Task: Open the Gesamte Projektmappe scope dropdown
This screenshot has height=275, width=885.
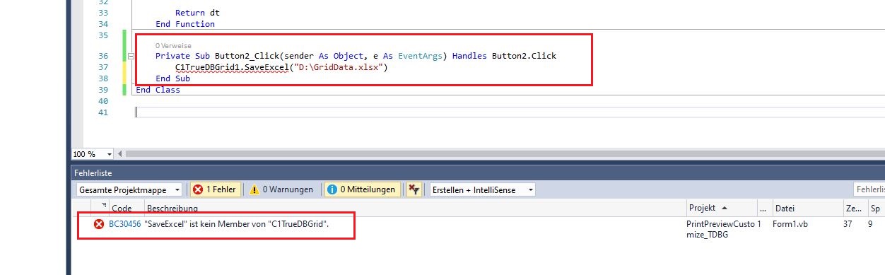Action: tap(129, 189)
